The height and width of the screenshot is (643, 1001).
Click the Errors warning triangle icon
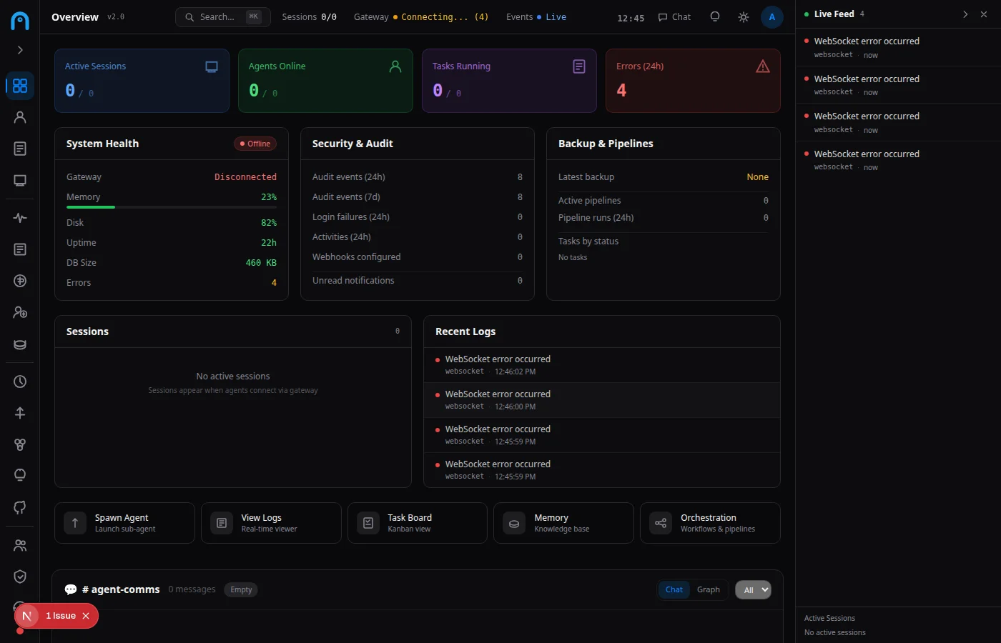[763, 66]
